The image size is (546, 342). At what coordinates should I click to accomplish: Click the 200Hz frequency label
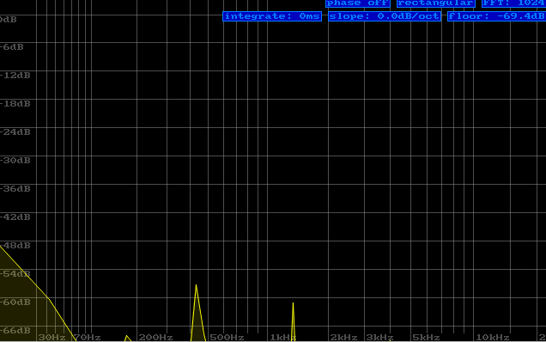click(155, 338)
